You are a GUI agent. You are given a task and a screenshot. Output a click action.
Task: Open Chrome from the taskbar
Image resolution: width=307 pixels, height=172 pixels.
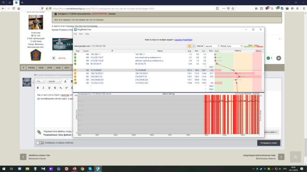click(x=82, y=169)
